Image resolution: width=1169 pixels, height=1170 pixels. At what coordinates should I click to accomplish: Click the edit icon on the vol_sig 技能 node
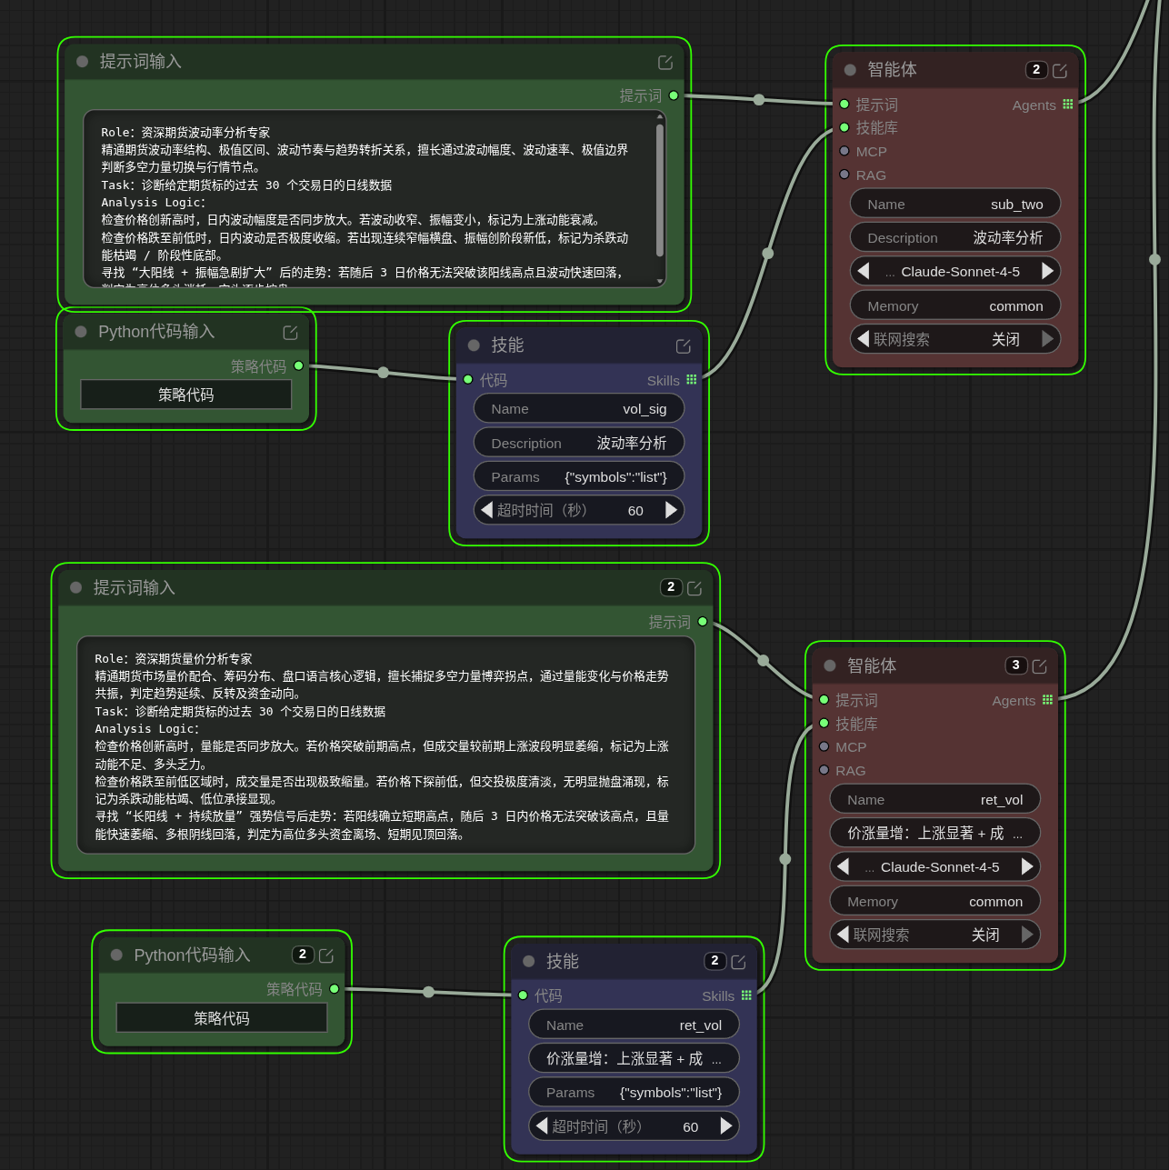tap(684, 346)
